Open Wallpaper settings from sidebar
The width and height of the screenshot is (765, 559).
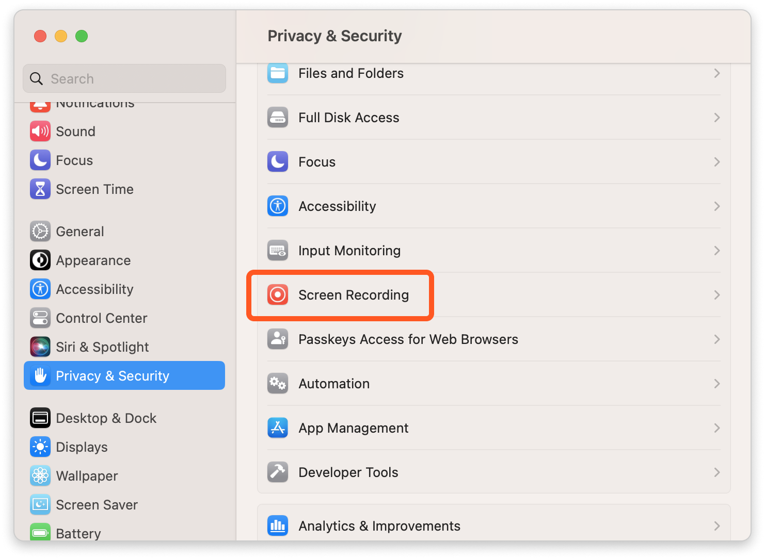87,475
